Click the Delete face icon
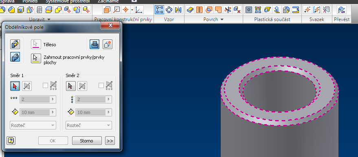 click(x=237, y=10)
